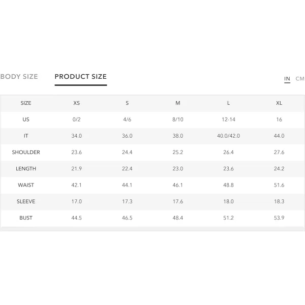Click the US row label
This screenshot has width=305, height=305.
(26, 119)
